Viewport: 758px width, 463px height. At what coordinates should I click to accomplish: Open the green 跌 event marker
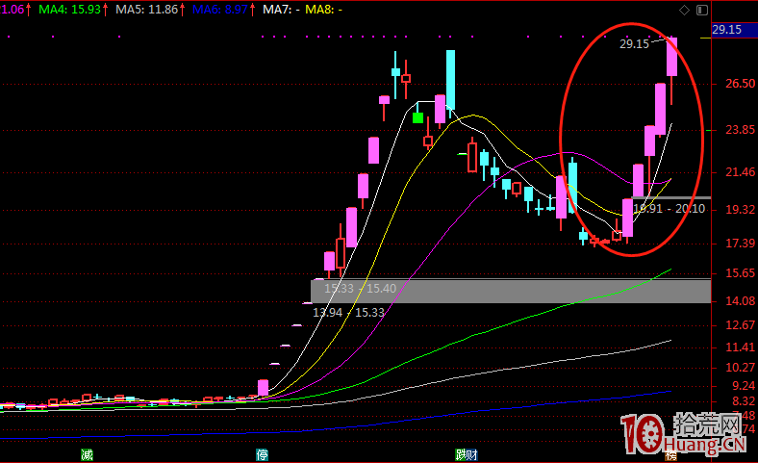coord(461,454)
